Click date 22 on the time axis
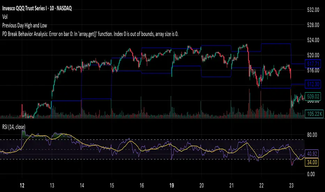Screen dimensions: 325x192 point(262,185)
